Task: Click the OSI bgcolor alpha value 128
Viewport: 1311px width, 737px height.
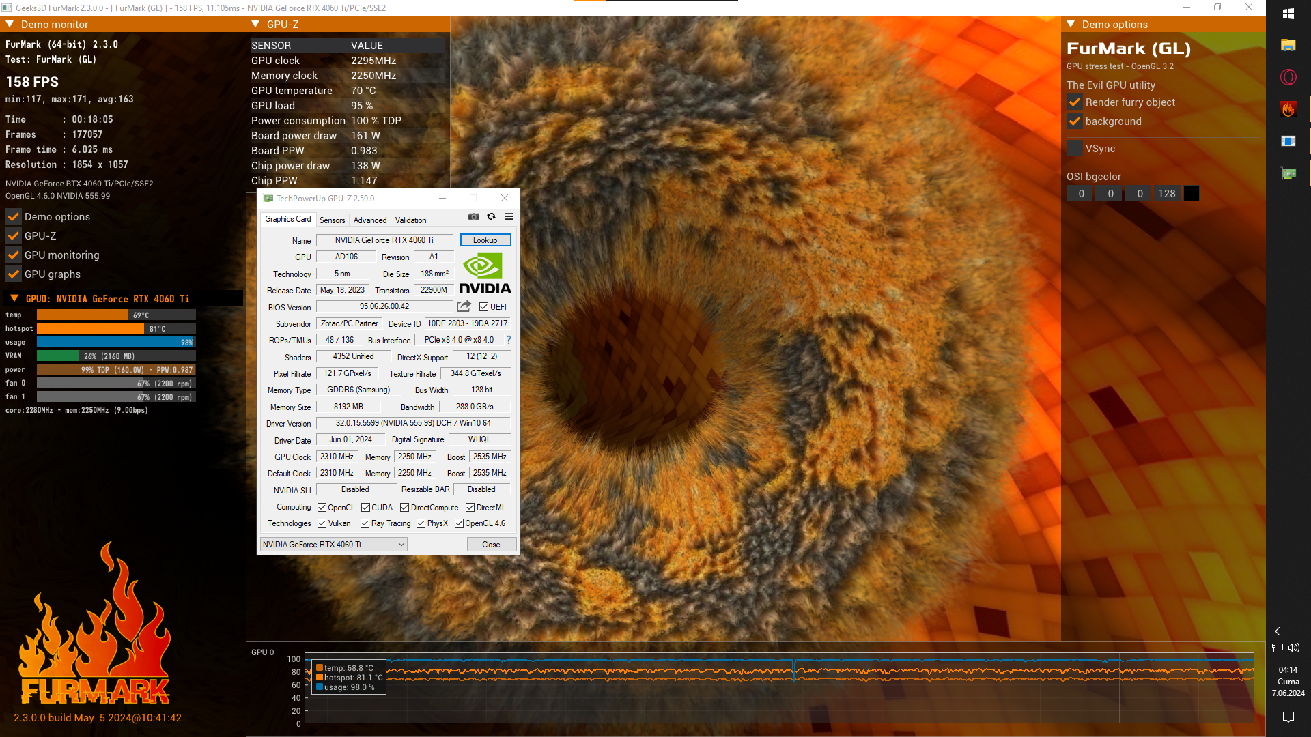Action: click(1166, 194)
